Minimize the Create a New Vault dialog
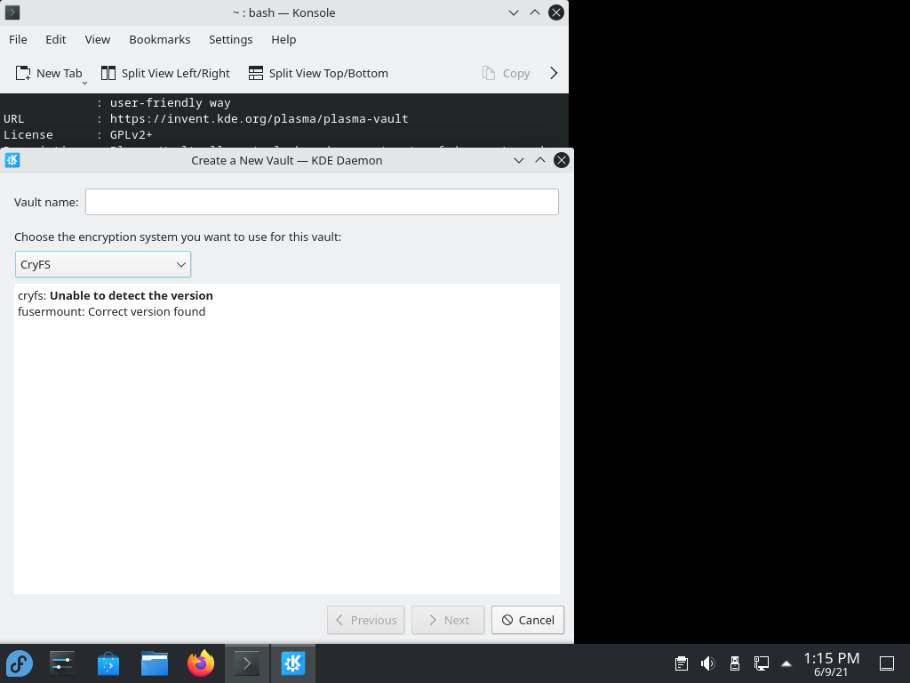Image resolution: width=910 pixels, height=683 pixels. 519,160
